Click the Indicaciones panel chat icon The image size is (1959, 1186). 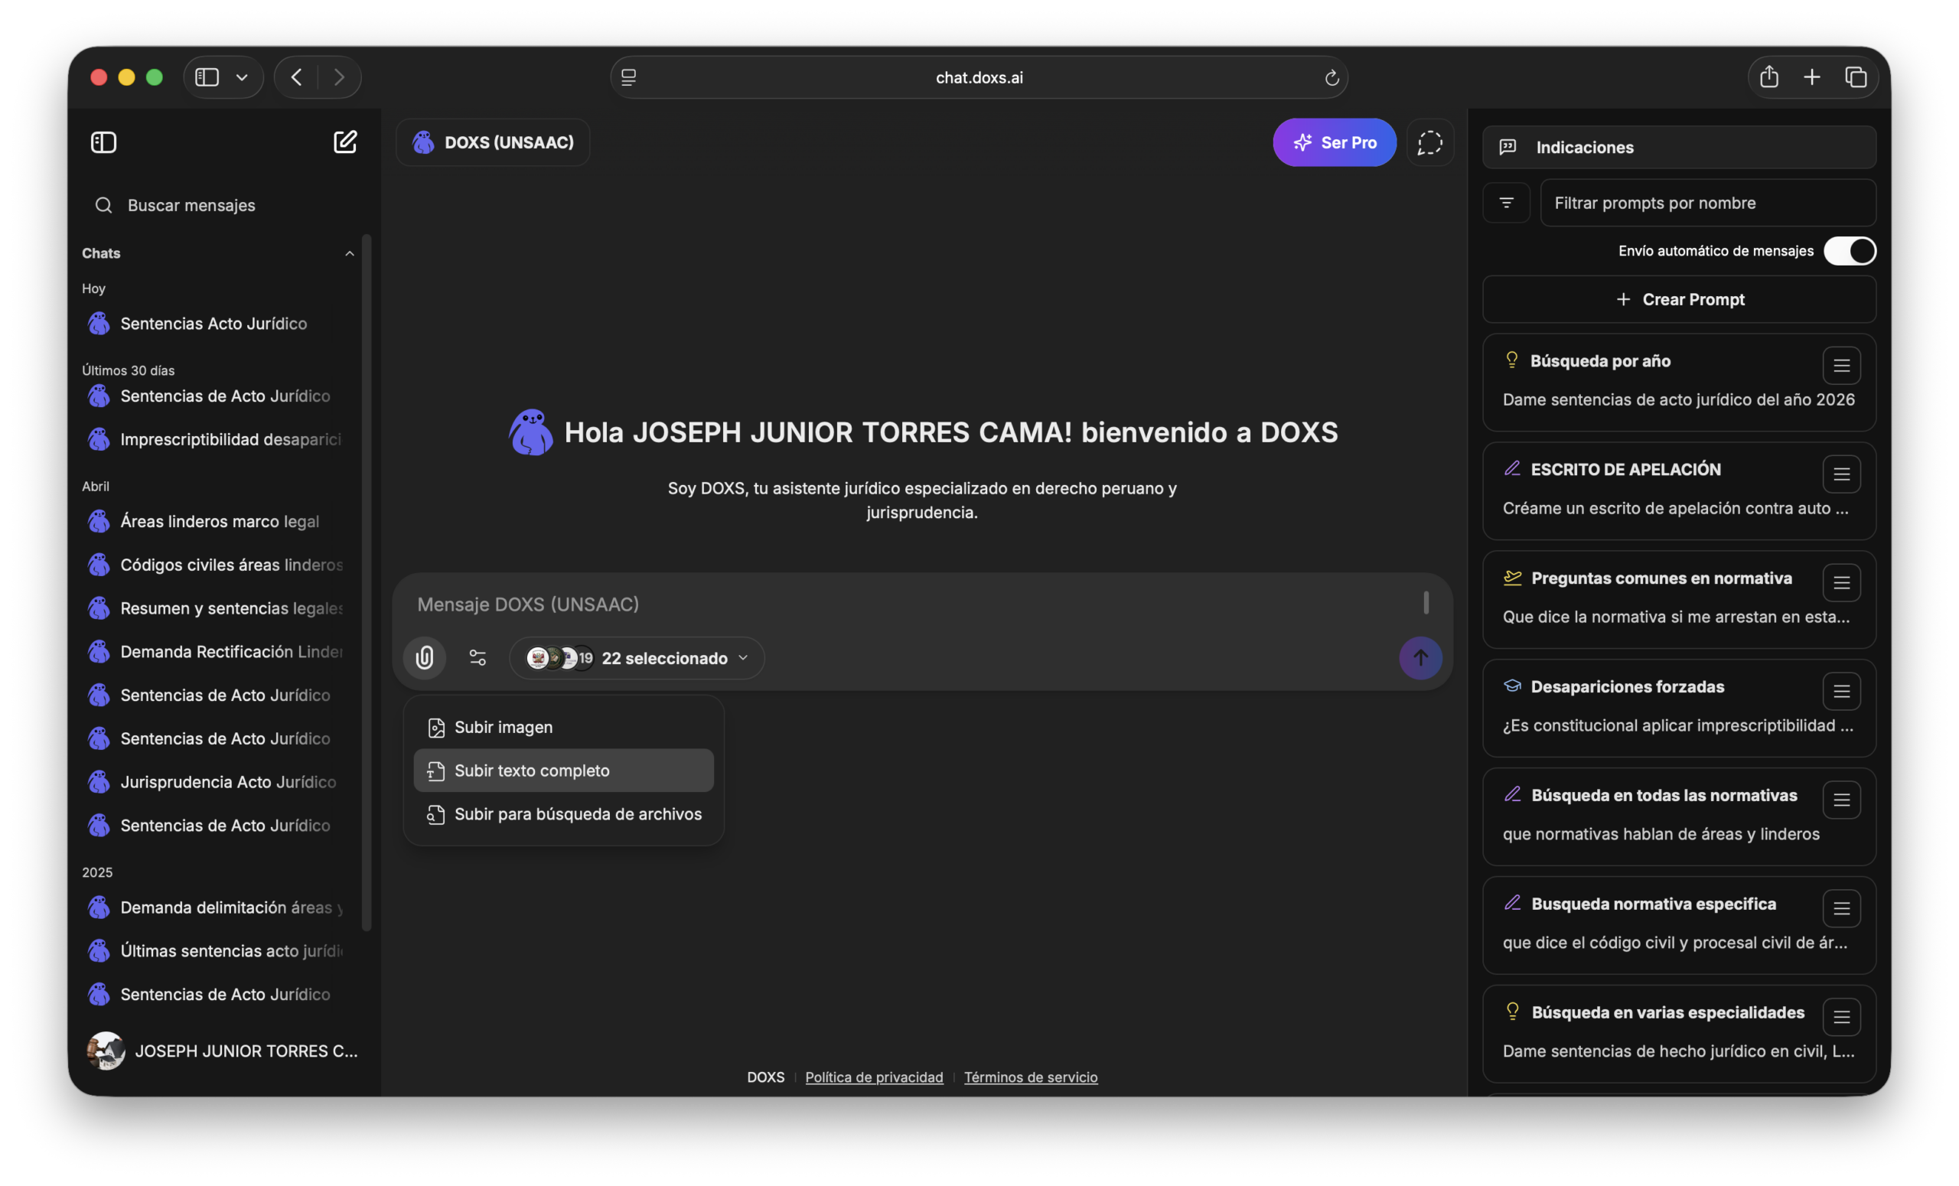point(1508,147)
